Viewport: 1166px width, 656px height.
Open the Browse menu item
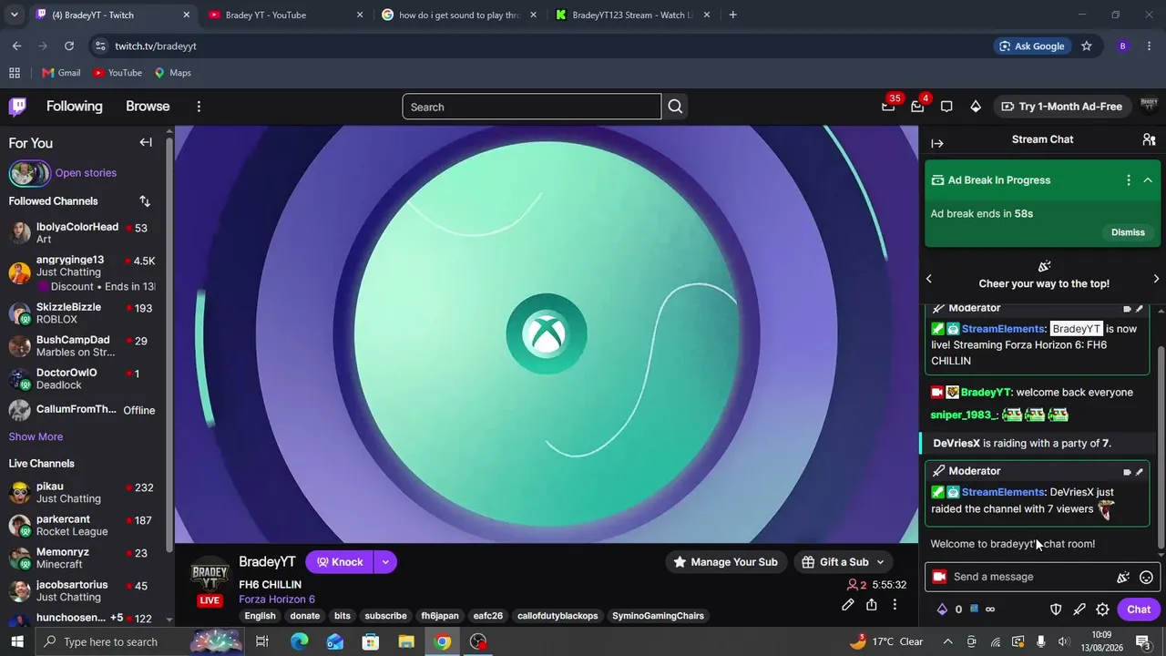148,107
